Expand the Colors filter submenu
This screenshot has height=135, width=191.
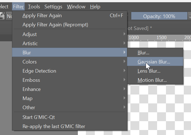coord(29,62)
